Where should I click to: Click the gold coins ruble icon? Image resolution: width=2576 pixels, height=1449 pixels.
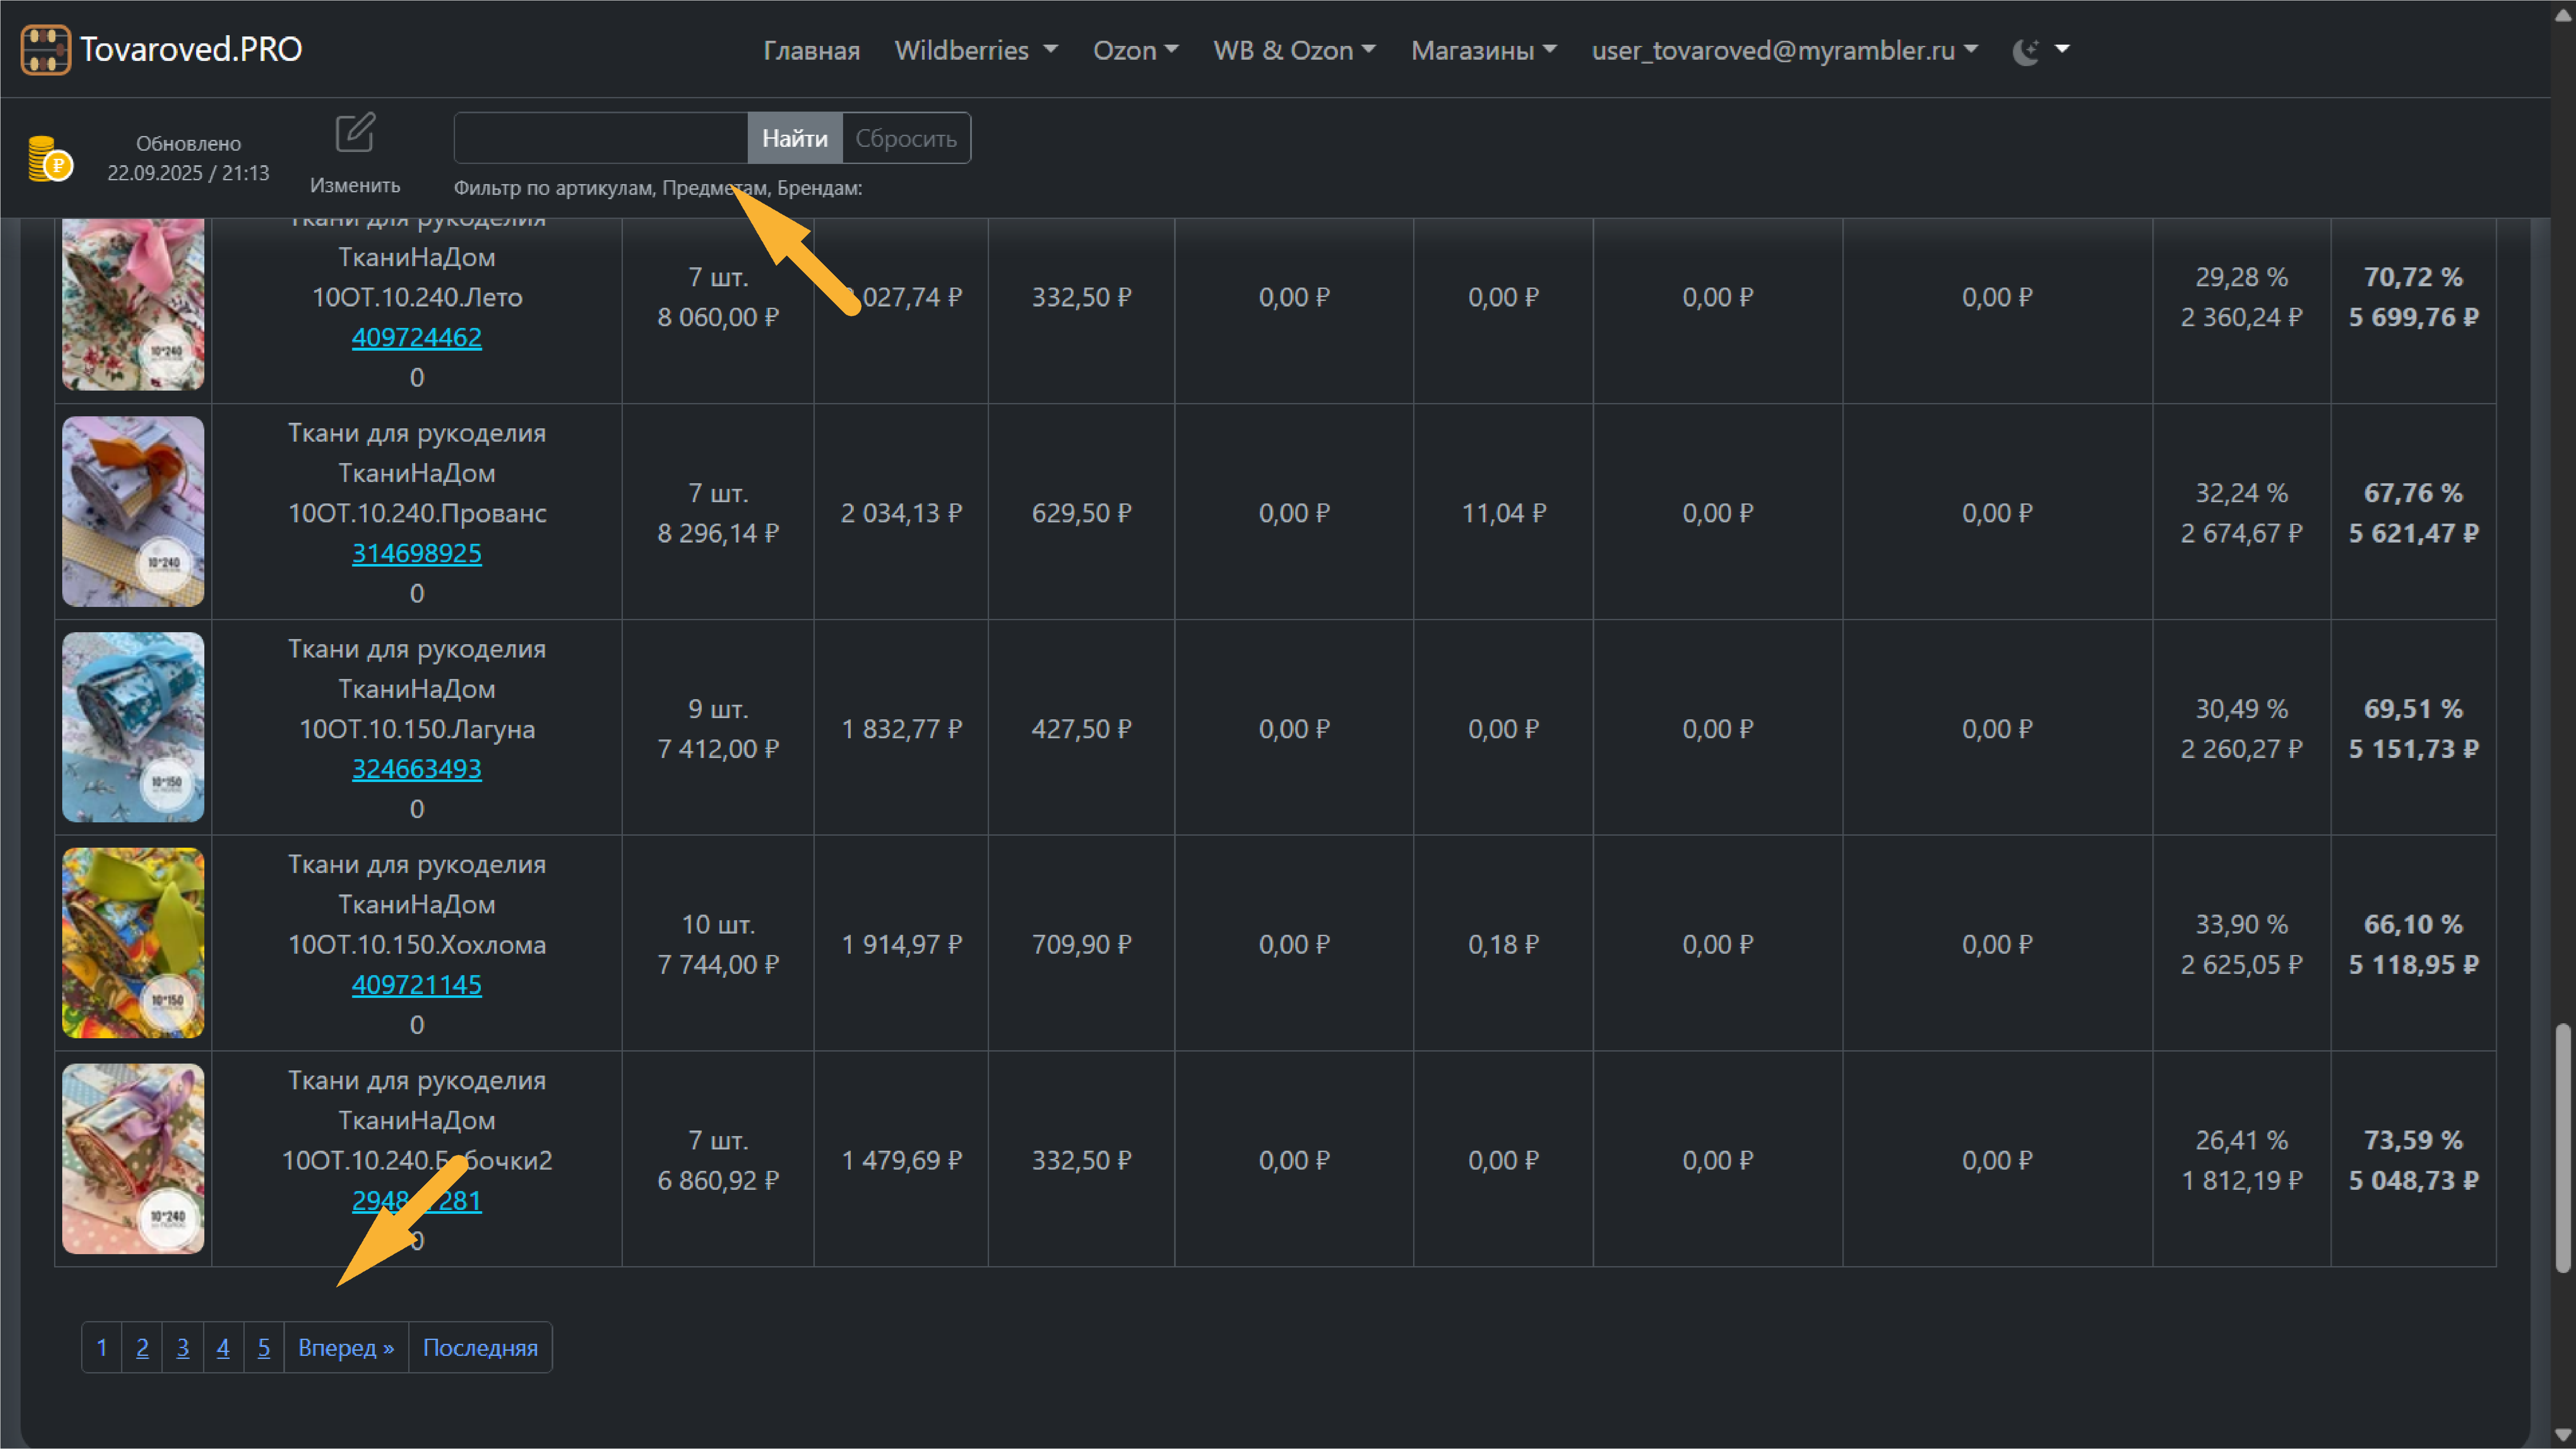pyautogui.click(x=50, y=159)
